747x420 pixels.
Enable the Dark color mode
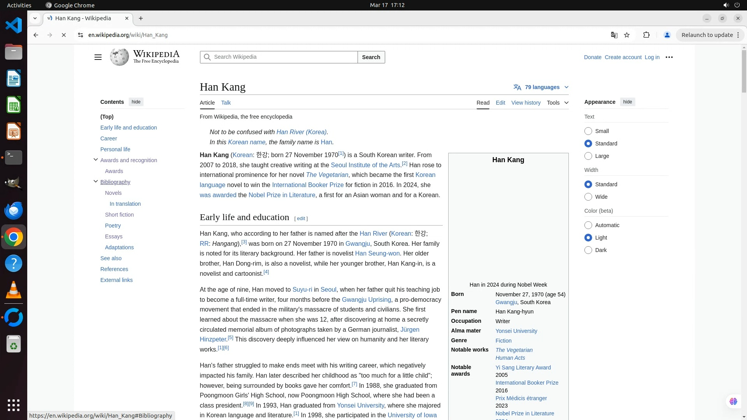click(x=588, y=250)
